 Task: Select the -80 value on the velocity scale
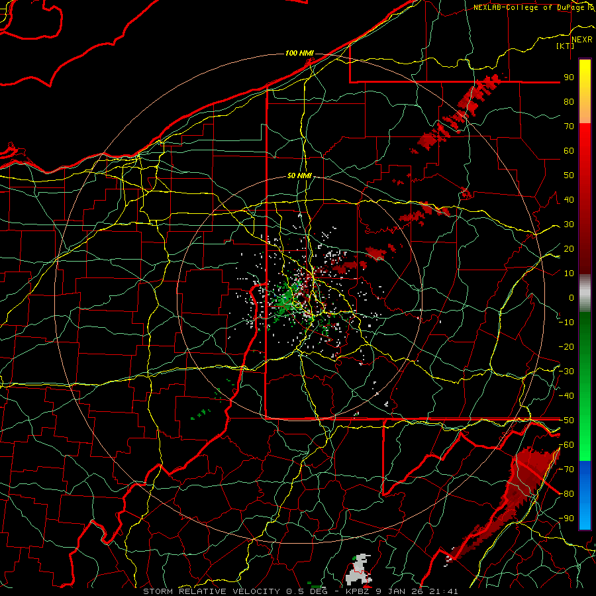566,494
